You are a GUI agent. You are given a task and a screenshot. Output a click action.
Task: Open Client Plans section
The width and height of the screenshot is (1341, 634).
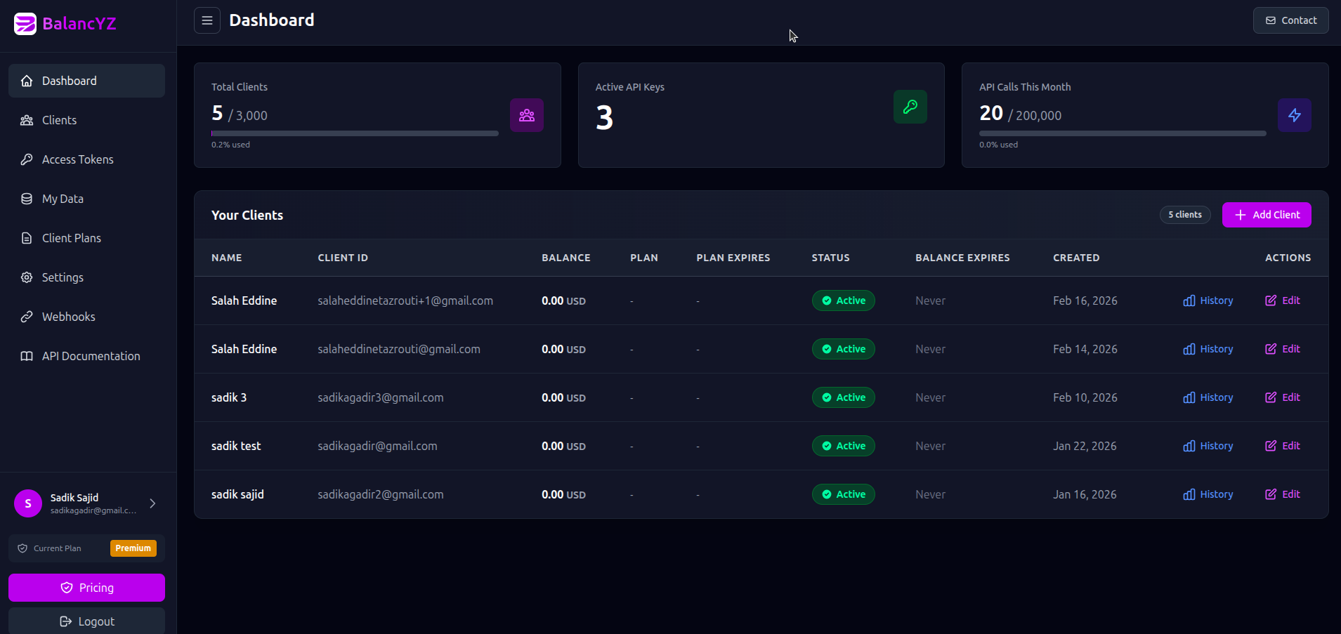point(86,238)
